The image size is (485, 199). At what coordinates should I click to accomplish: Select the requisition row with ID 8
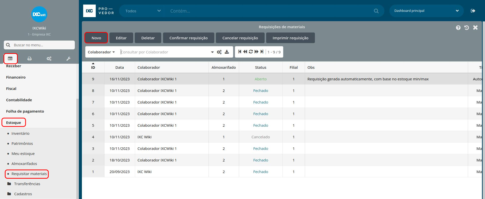tap(282, 90)
